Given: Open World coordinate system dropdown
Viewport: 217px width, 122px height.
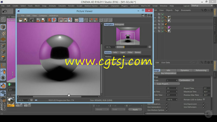Looking at the screenshot, I should [x=102, y=110].
